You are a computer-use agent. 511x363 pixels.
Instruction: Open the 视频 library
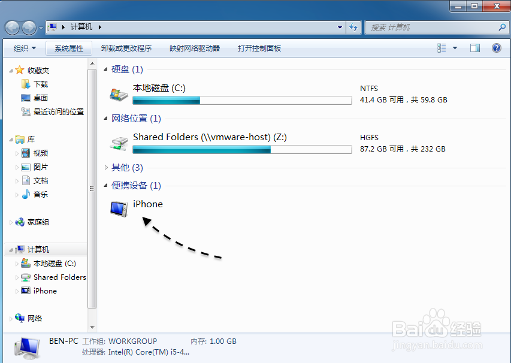[x=41, y=153]
